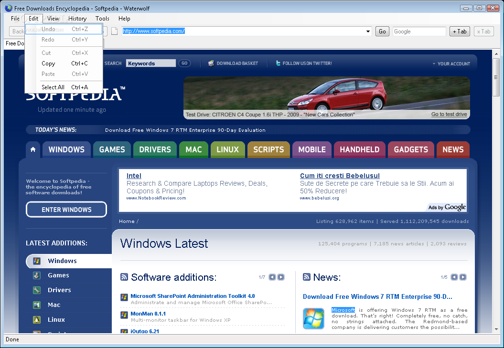Viewport: 504px width, 348px height.
Task: Open the Tools menu
Action: pos(102,18)
